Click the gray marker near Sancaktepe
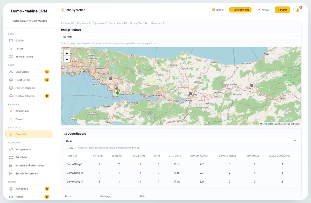 pyautogui.click(x=110, y=78)
